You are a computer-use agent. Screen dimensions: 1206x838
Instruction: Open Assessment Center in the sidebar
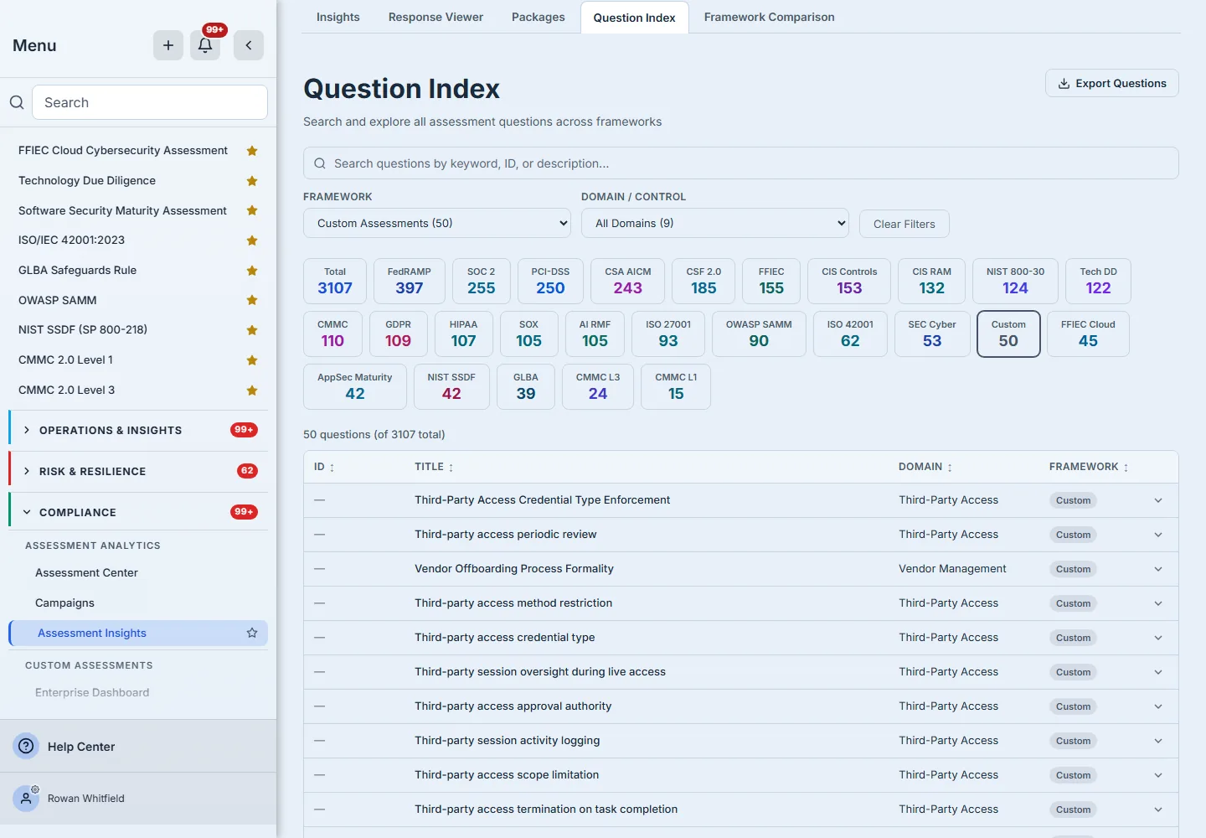(x=86, y=572)
